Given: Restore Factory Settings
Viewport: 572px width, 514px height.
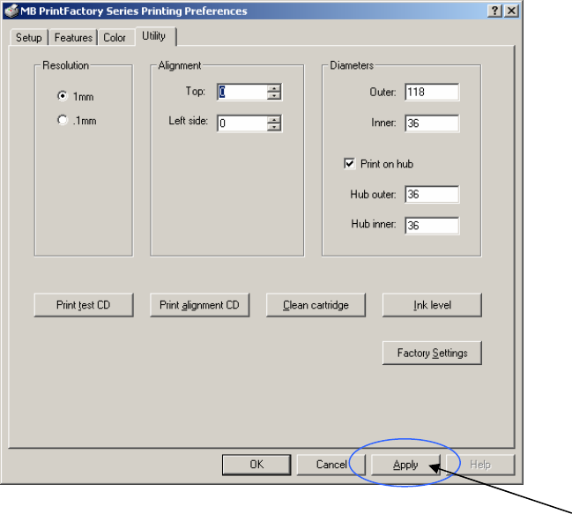Looking at the screenshot, I should [432, 353].
